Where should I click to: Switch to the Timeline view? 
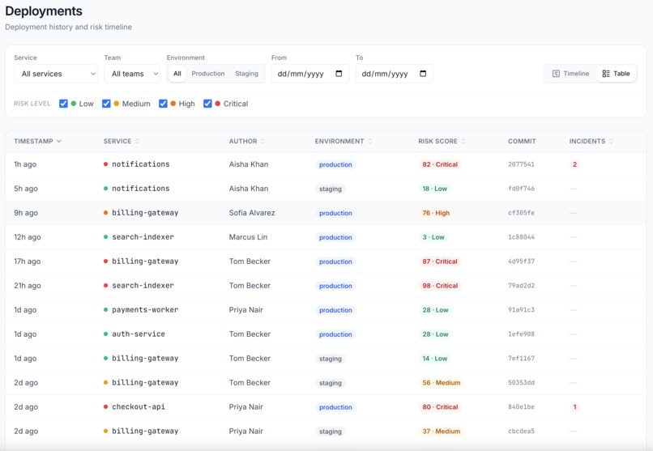[x=570, y=74]
